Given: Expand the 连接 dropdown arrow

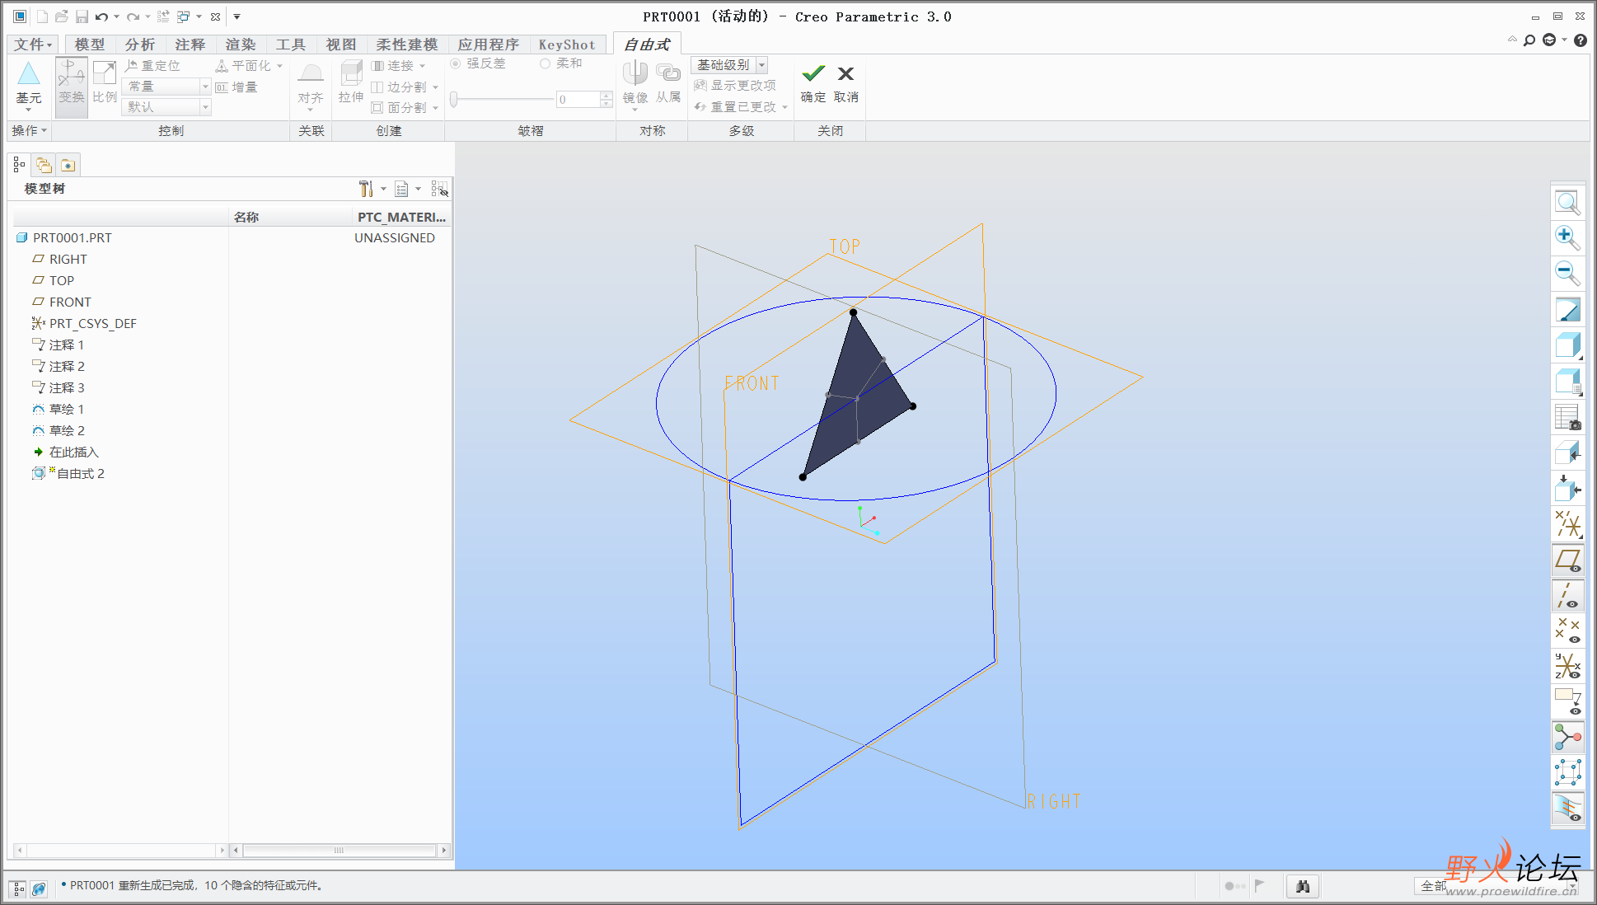Looking at the screenshot, I should pos(423,66).
